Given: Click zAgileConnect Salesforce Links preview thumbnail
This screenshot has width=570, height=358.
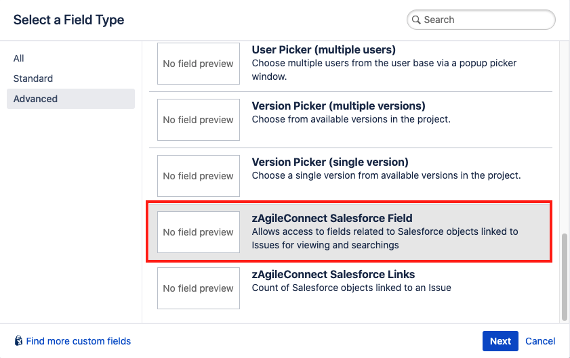Looking at the screenshot, I should pyautogui.click(x=199, y=288).
